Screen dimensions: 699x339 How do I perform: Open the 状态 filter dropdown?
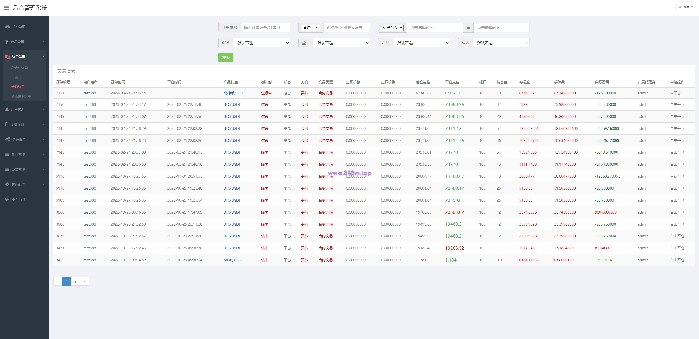[x=501, y=43]
